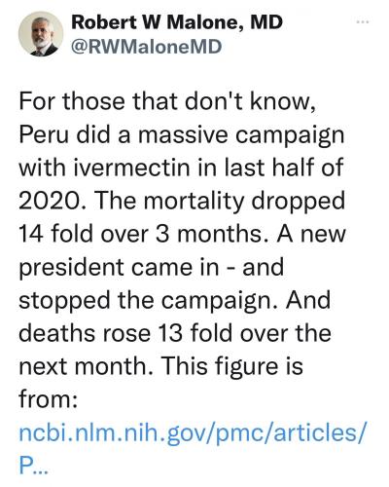Click the truncated 'P...' link ending

33,466
